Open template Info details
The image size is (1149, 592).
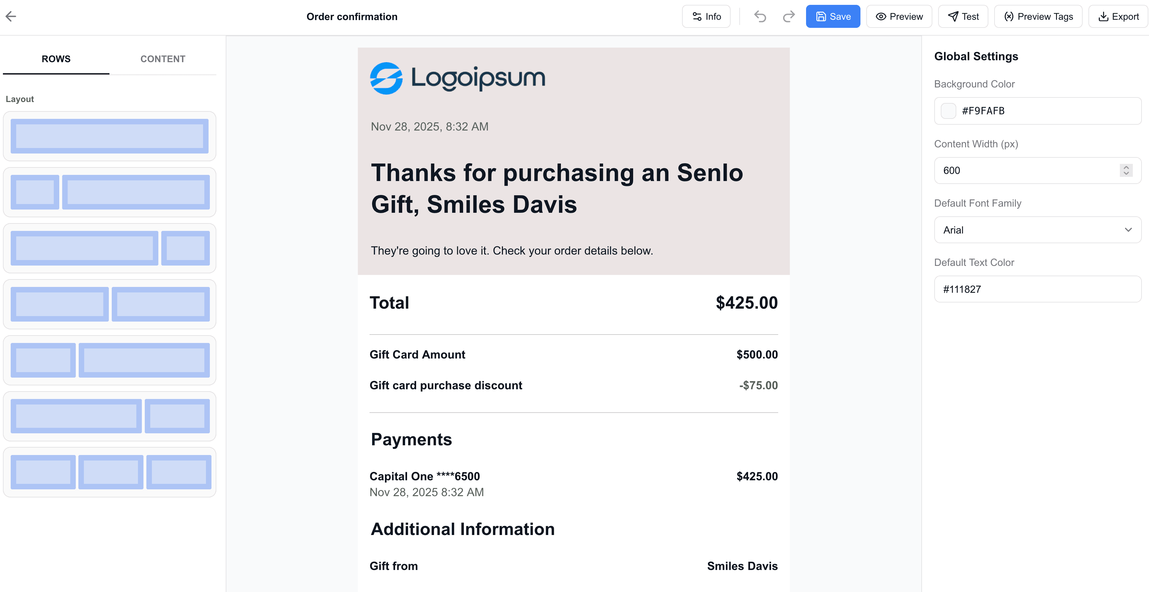(x=706, y=16)
